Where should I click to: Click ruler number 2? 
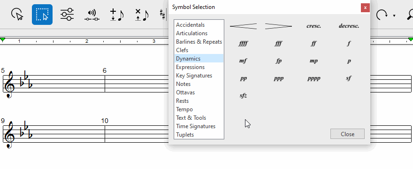(x=87, y=41)
